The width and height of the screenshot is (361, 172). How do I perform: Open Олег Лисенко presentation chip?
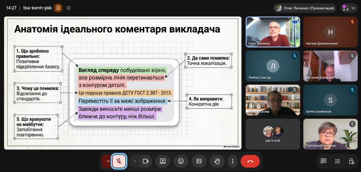pos(305,8)
